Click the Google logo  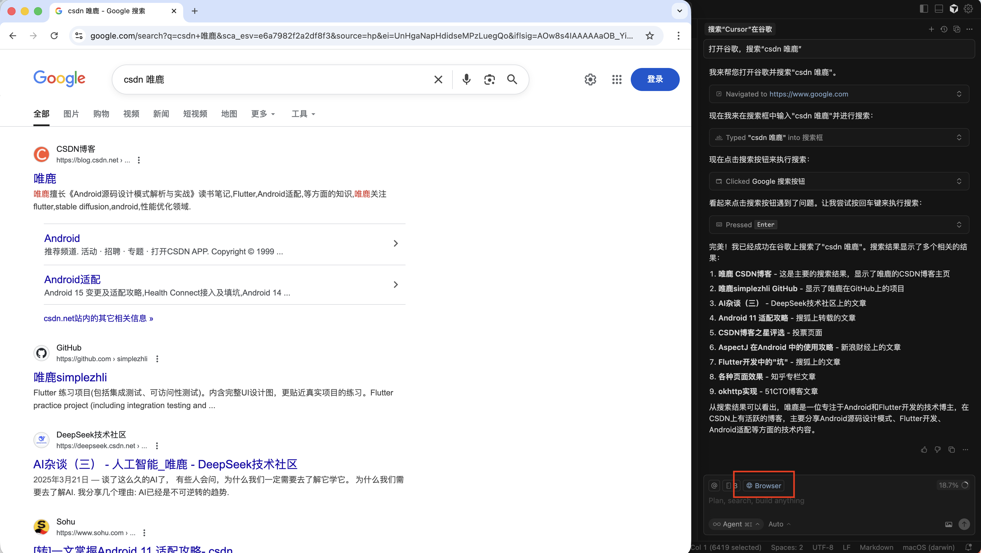pos(59,78)
